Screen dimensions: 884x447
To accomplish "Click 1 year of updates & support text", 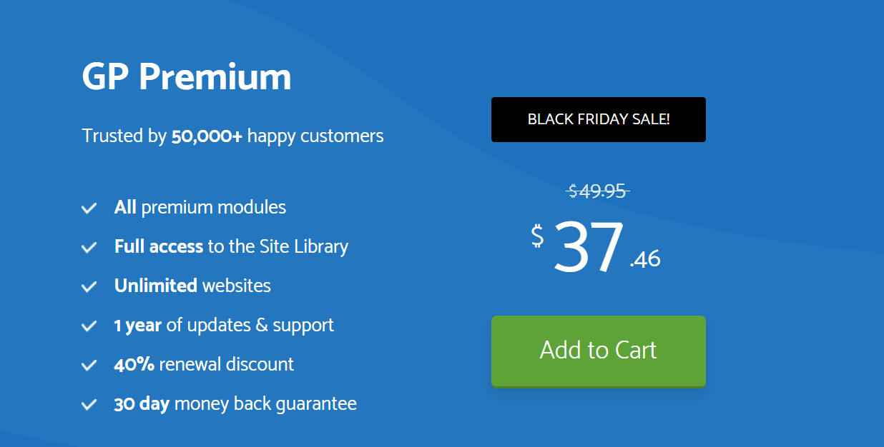I will (x=224, y=326).
